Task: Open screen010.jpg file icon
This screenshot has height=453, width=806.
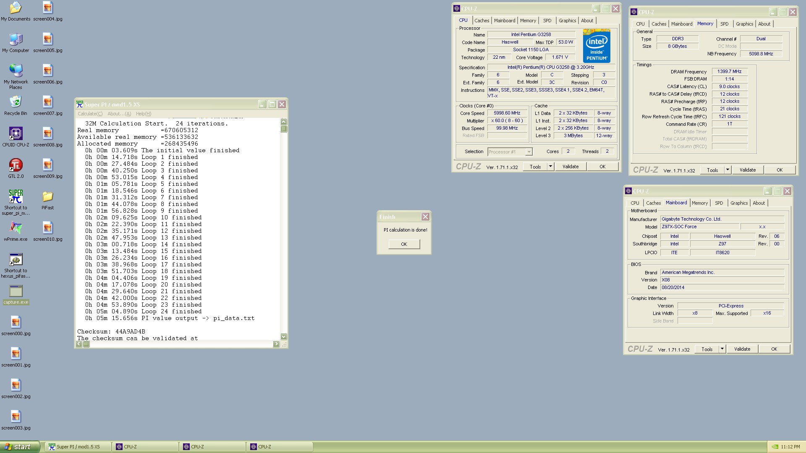Action: 47,232
